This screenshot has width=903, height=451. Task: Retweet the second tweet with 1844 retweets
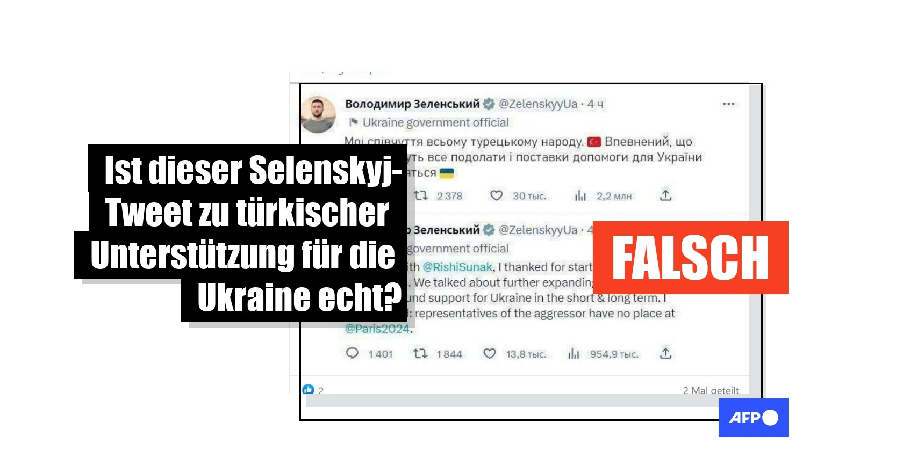tap(420, 353)
